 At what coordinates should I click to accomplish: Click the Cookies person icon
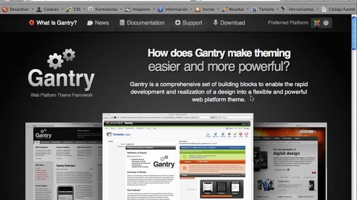[39, 9]
